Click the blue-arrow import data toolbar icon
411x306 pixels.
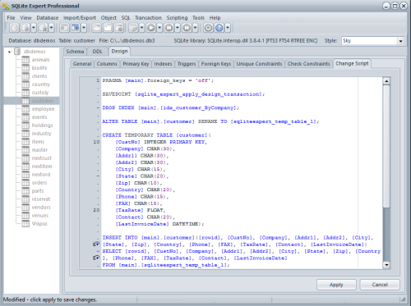point(75,28)
